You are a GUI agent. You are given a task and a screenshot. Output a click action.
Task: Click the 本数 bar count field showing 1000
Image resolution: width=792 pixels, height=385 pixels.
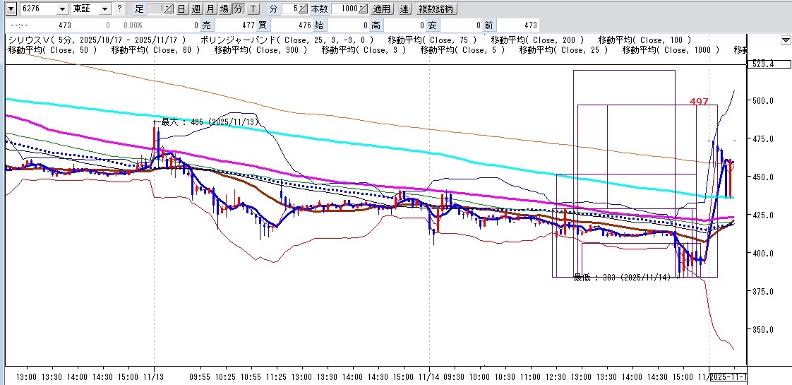coord(345,8)
